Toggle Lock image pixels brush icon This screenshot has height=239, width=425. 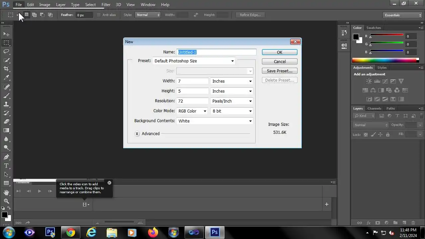click(x=373, y=134)
